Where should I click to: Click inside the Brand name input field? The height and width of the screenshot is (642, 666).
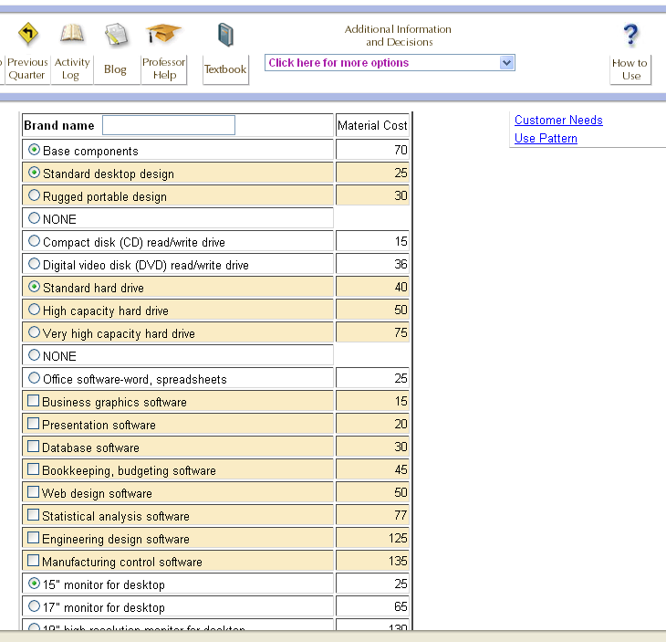point(169,125)
